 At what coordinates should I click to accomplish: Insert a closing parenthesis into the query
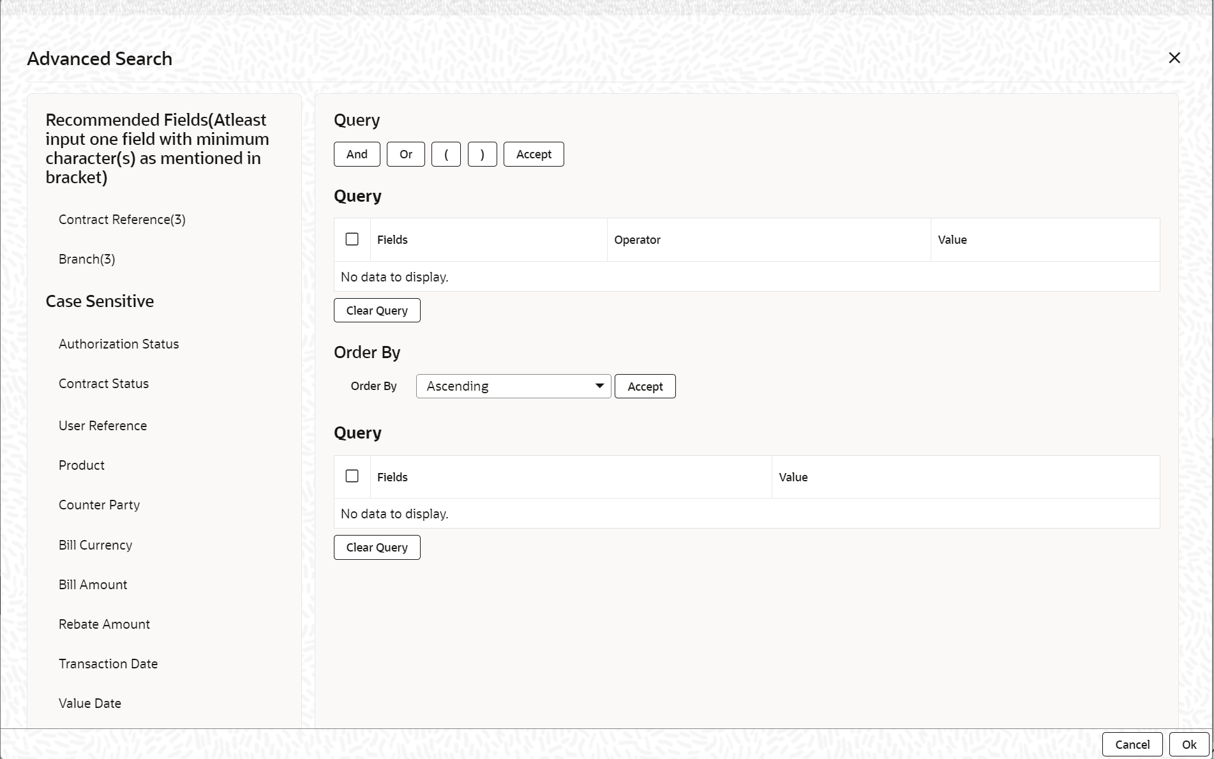pyautogui.click(x=483, y=154)
